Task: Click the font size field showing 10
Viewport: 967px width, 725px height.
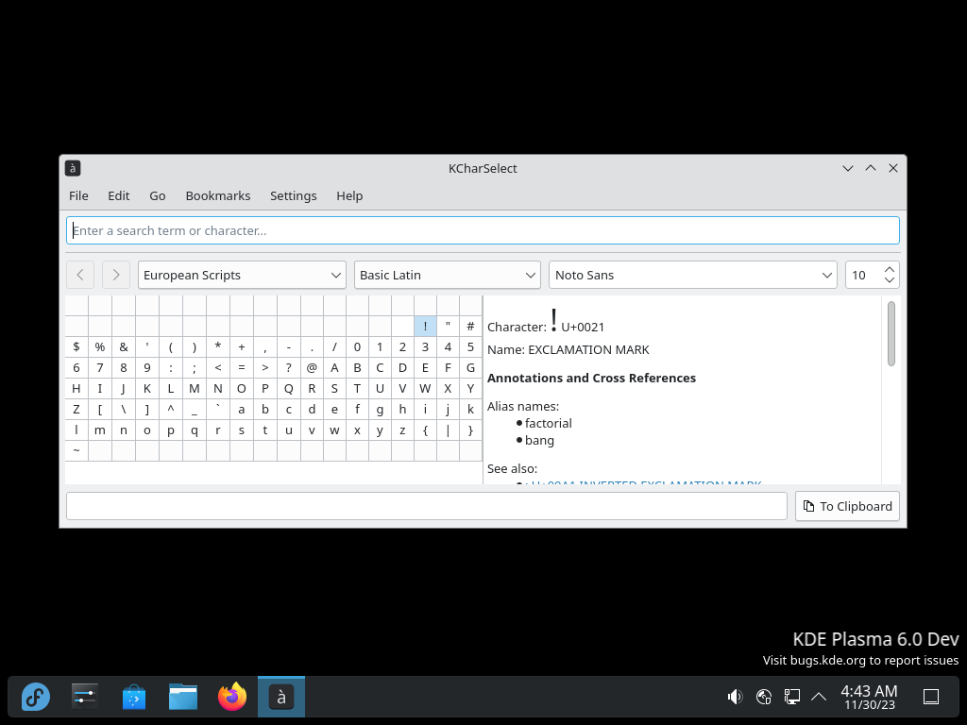Action: [863, 275]
